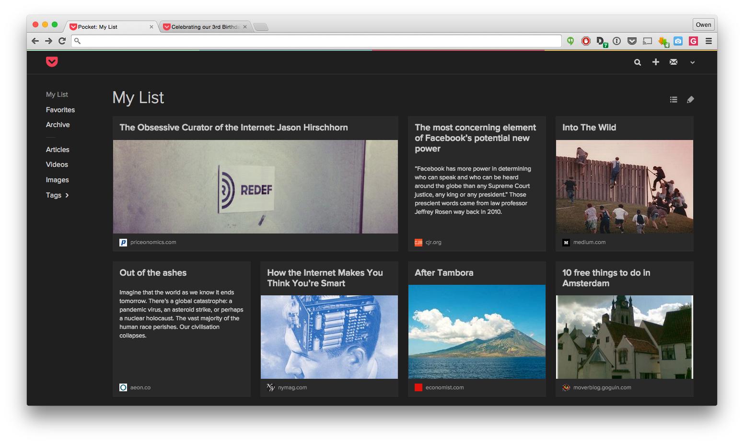Open the red stop-hand ad blocker extension
The image size is (744, 444).
[x=586, y=41]
